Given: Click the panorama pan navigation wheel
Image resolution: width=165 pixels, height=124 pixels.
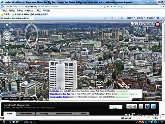Looking at the screenshot, I should point(7,35).
